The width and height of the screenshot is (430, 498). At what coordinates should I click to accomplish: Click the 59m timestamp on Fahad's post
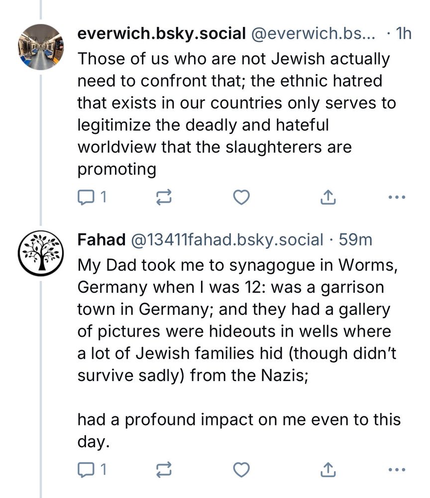click(355, 240)
